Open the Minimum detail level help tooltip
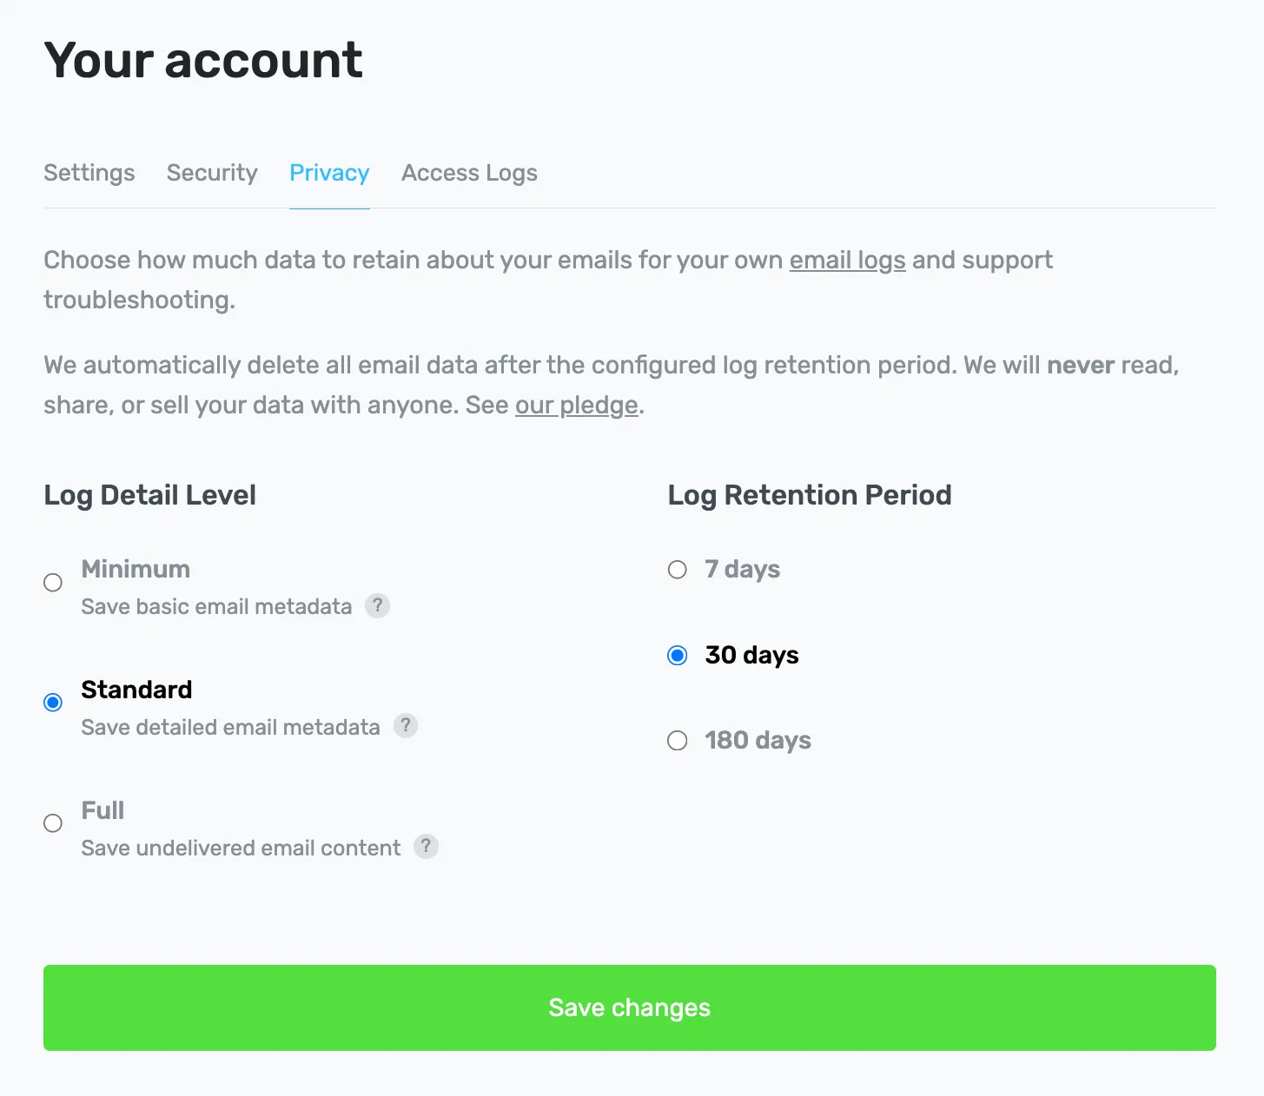The image size is (1264, 1096). [378, 605]
